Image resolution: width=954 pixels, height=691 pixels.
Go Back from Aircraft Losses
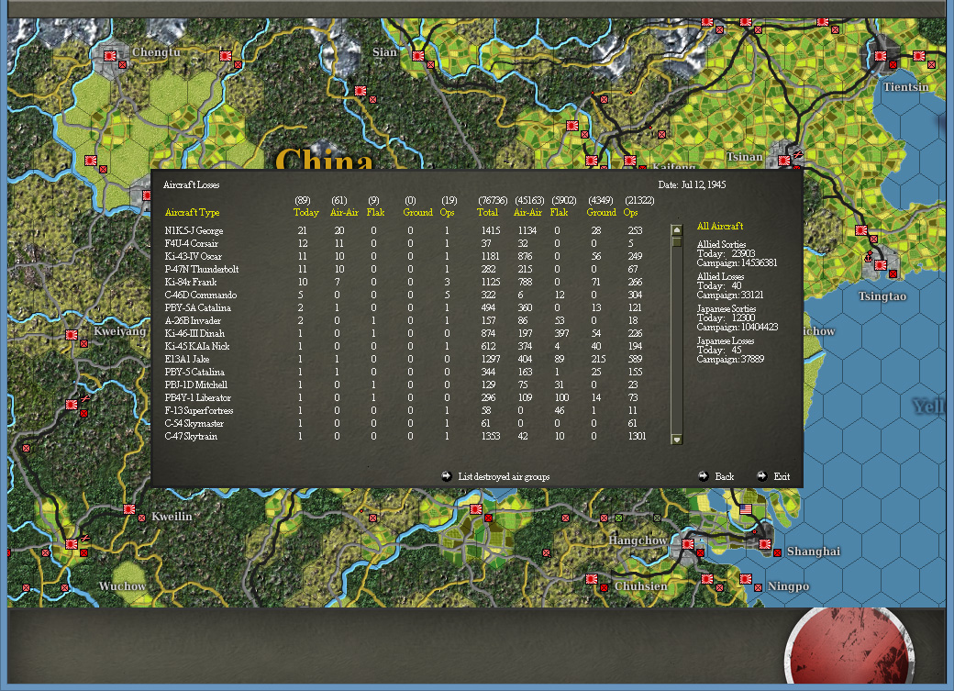click(x=724, y=476)
